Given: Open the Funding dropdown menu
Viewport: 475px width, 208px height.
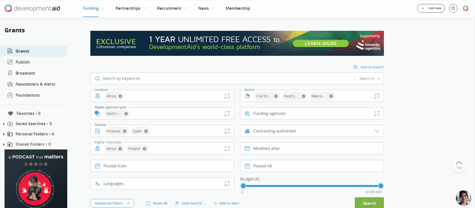Looking at the screenshot, I should coord(94,8).
